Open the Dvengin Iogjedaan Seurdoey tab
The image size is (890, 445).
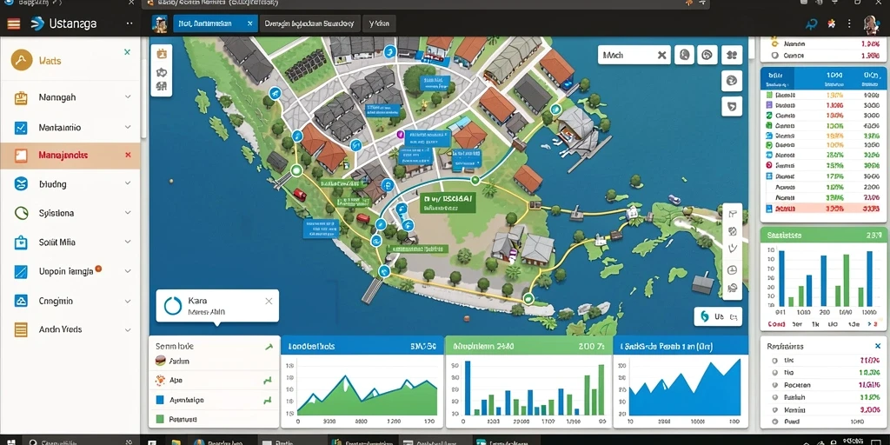point(310,23)
